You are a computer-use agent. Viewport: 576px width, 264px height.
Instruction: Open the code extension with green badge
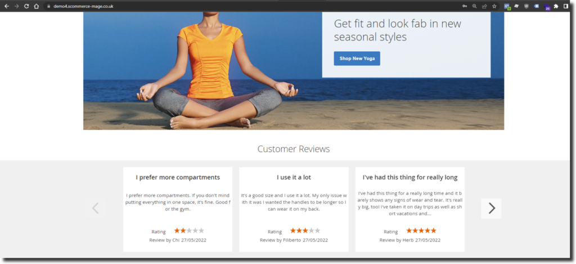pos(507,6)
